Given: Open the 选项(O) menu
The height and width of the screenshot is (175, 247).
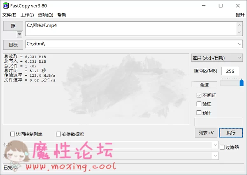Looking at the screenshot, I should point(46,15).
